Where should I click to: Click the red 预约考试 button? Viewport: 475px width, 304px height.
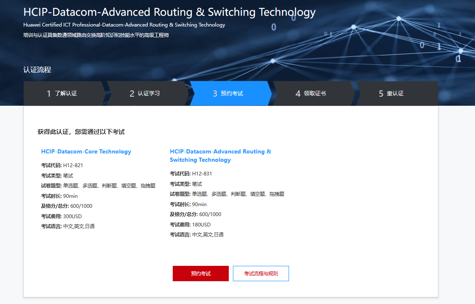click(x=201, y=273)
